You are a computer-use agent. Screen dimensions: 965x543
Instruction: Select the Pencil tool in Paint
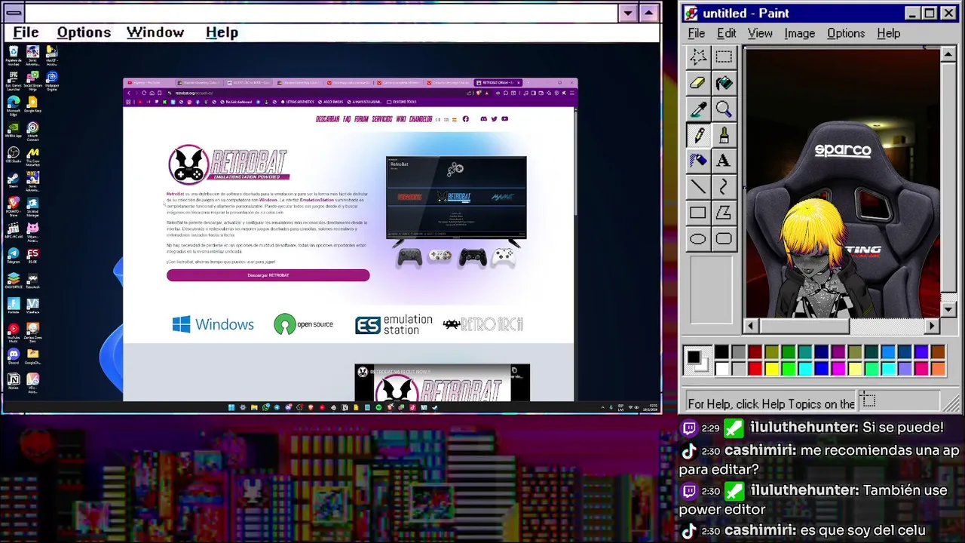[698, 135]
